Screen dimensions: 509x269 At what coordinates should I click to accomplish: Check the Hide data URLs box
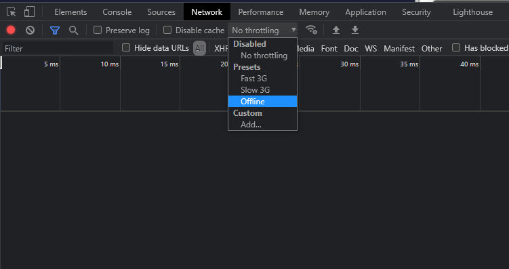click(126, 48)
